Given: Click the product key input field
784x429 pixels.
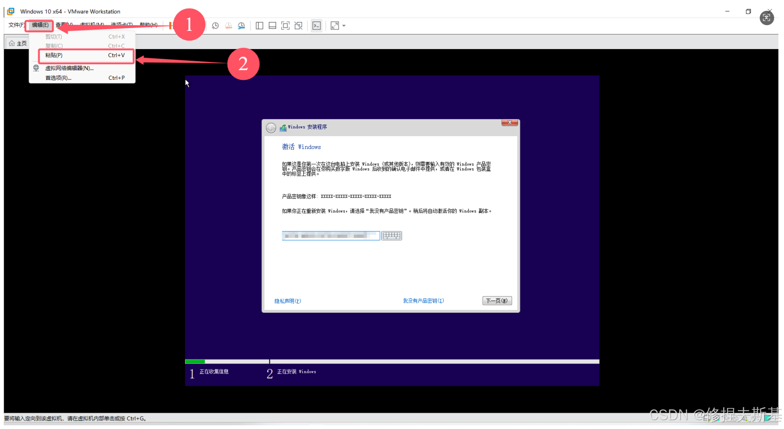Looking at the screenshot, I should coord(330,236).
